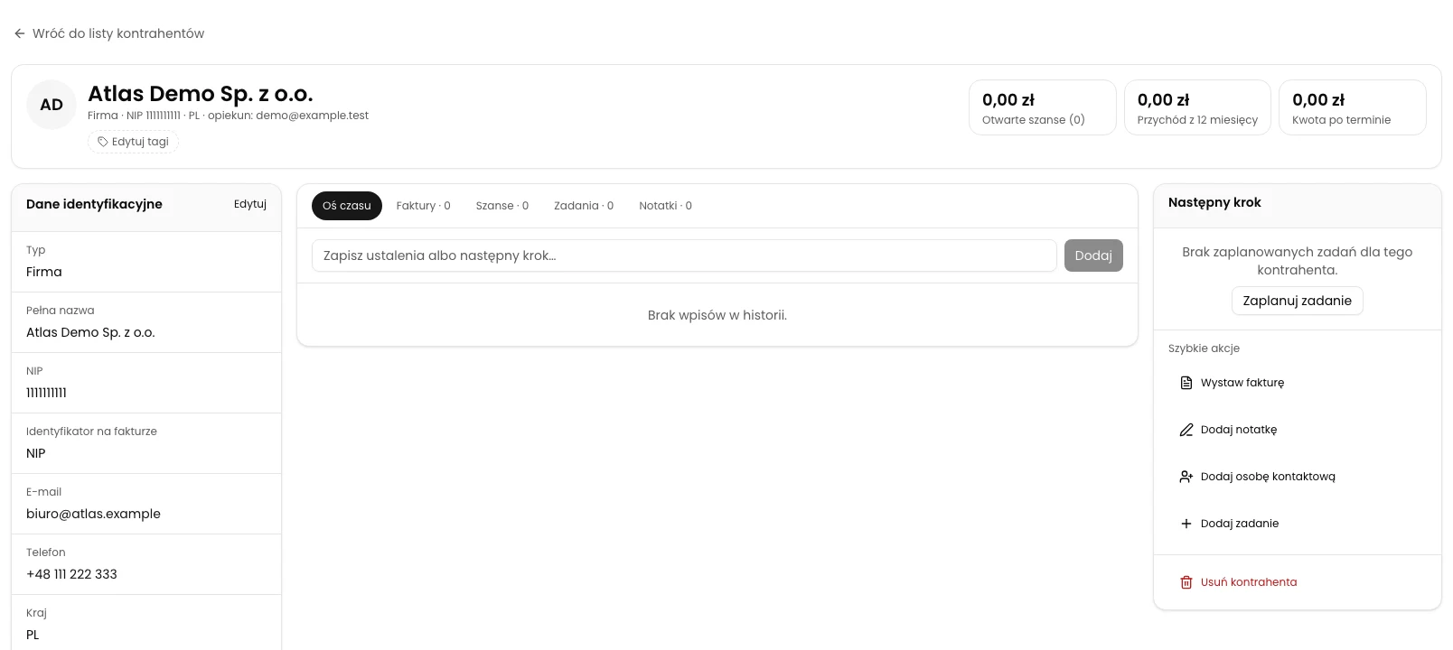Click the add-person icon
The height and width of the screenshot is (650, 1453).
point(1186,477)
